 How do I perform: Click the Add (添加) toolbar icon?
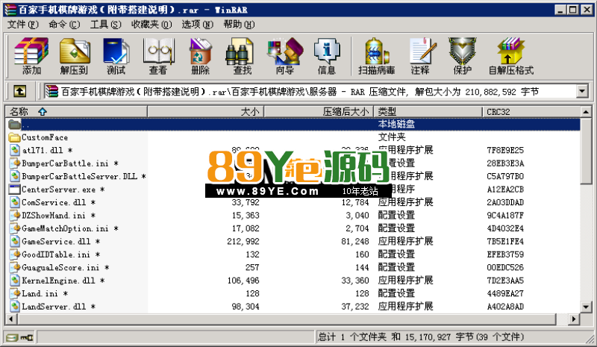31,56
